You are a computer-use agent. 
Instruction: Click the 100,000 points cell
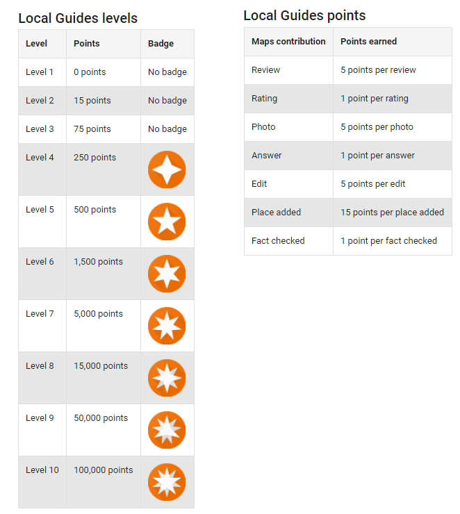click(103, 470)
